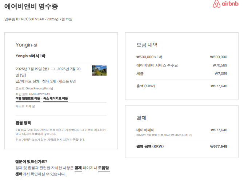Click the tax amount ₩7,059

[221, 74]
